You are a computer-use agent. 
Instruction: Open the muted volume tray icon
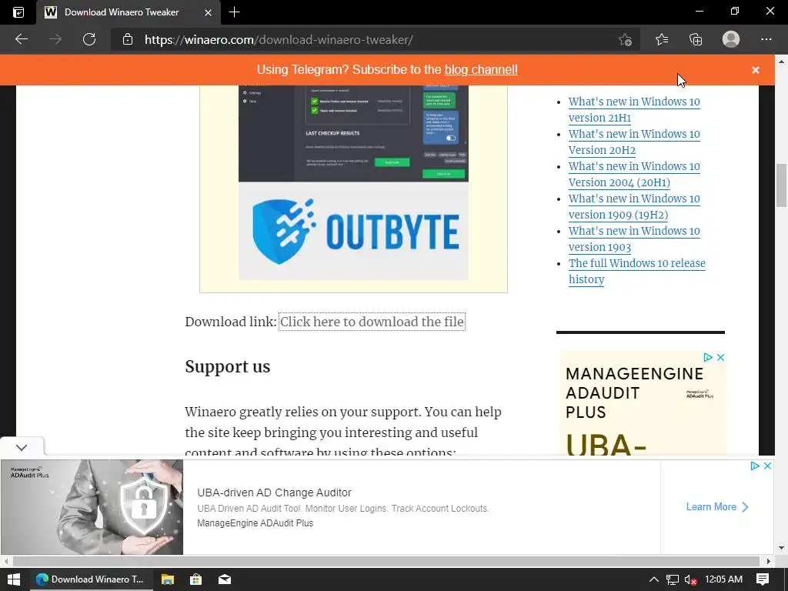coord(690,579)
